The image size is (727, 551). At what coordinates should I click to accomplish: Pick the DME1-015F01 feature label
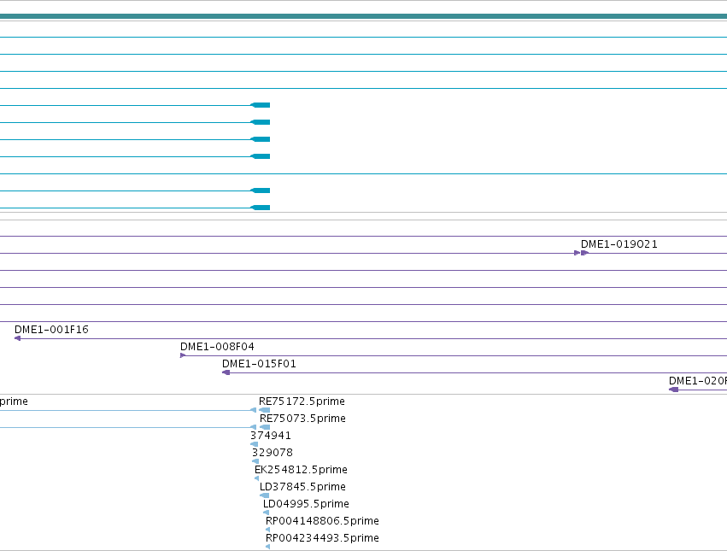click(259, 364)
